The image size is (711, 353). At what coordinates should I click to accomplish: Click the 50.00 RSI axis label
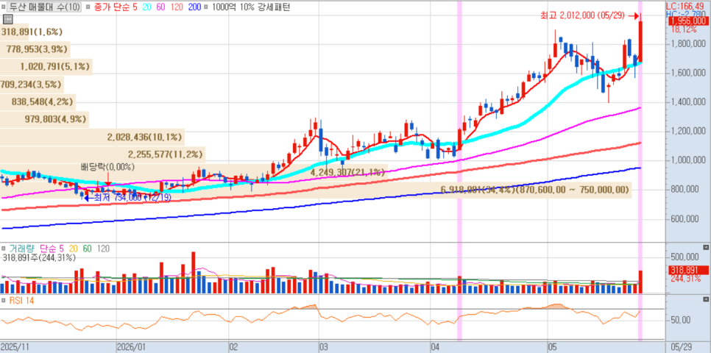[x=680, y=320]
